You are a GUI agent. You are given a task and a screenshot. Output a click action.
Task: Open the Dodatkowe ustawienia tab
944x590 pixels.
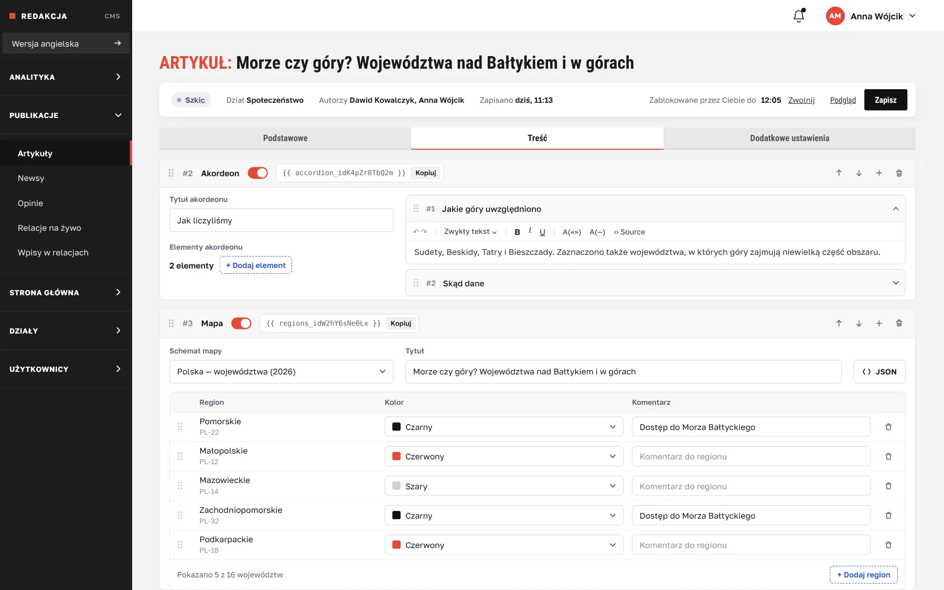click(790, 138)
